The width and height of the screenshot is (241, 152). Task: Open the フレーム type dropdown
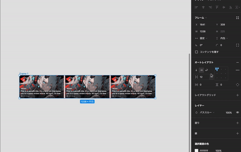click(201, 18)
